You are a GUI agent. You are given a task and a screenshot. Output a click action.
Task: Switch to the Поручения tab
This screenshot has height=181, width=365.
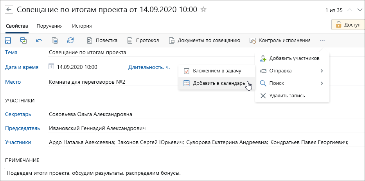tap(49, 26)
